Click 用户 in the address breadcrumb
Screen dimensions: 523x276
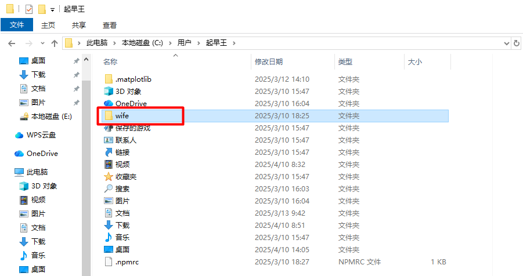[184, 43]
